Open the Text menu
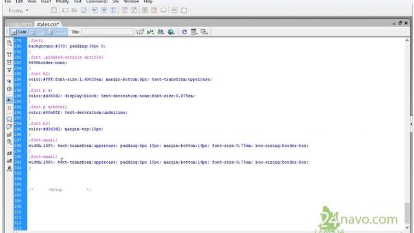This screenshot has height=233, width=414. 78,1
